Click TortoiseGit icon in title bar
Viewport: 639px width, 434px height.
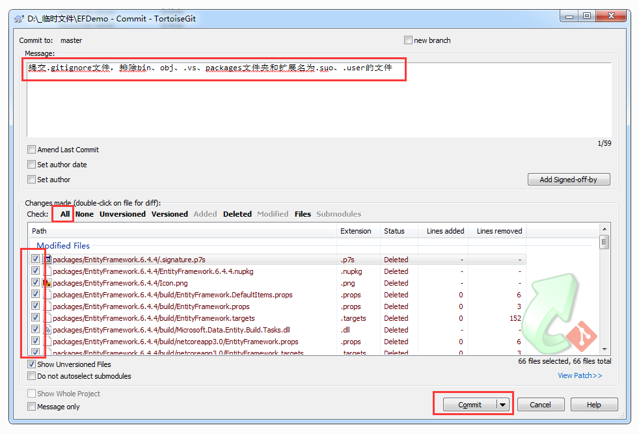click(20, 19)
